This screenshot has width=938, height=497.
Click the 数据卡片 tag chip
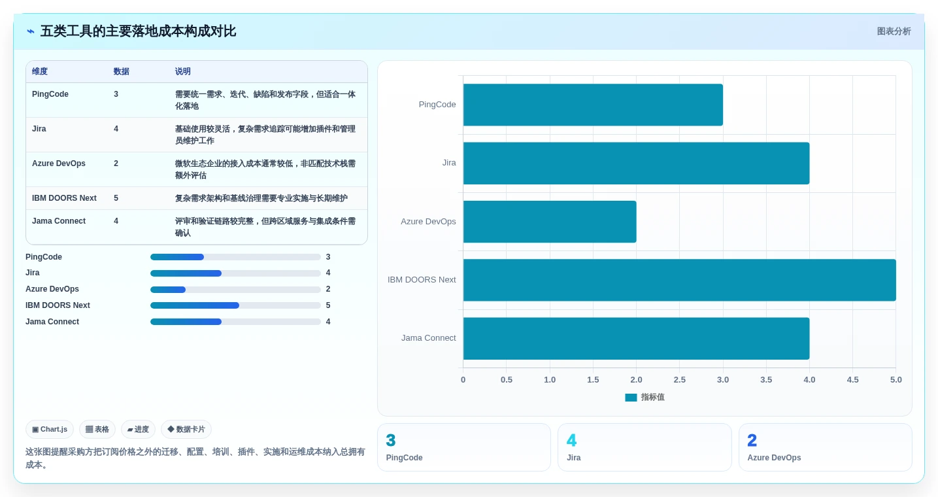tap(186, 429)
